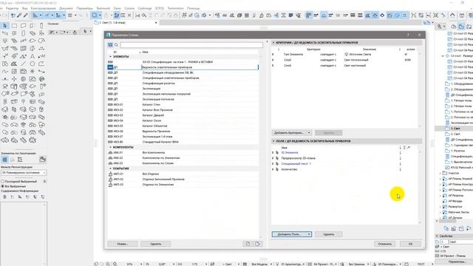Select the Circle/Arc tool in the toolbox
Image resolution: width=473 pixels, height=266 pixels.
pyautogui.click(x=33, y=64)
